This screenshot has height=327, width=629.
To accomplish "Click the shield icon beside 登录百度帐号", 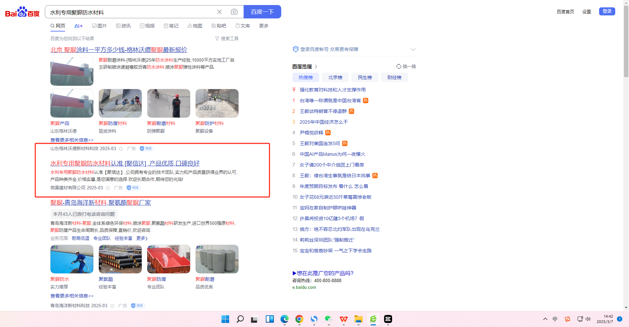I will [296, 49].
